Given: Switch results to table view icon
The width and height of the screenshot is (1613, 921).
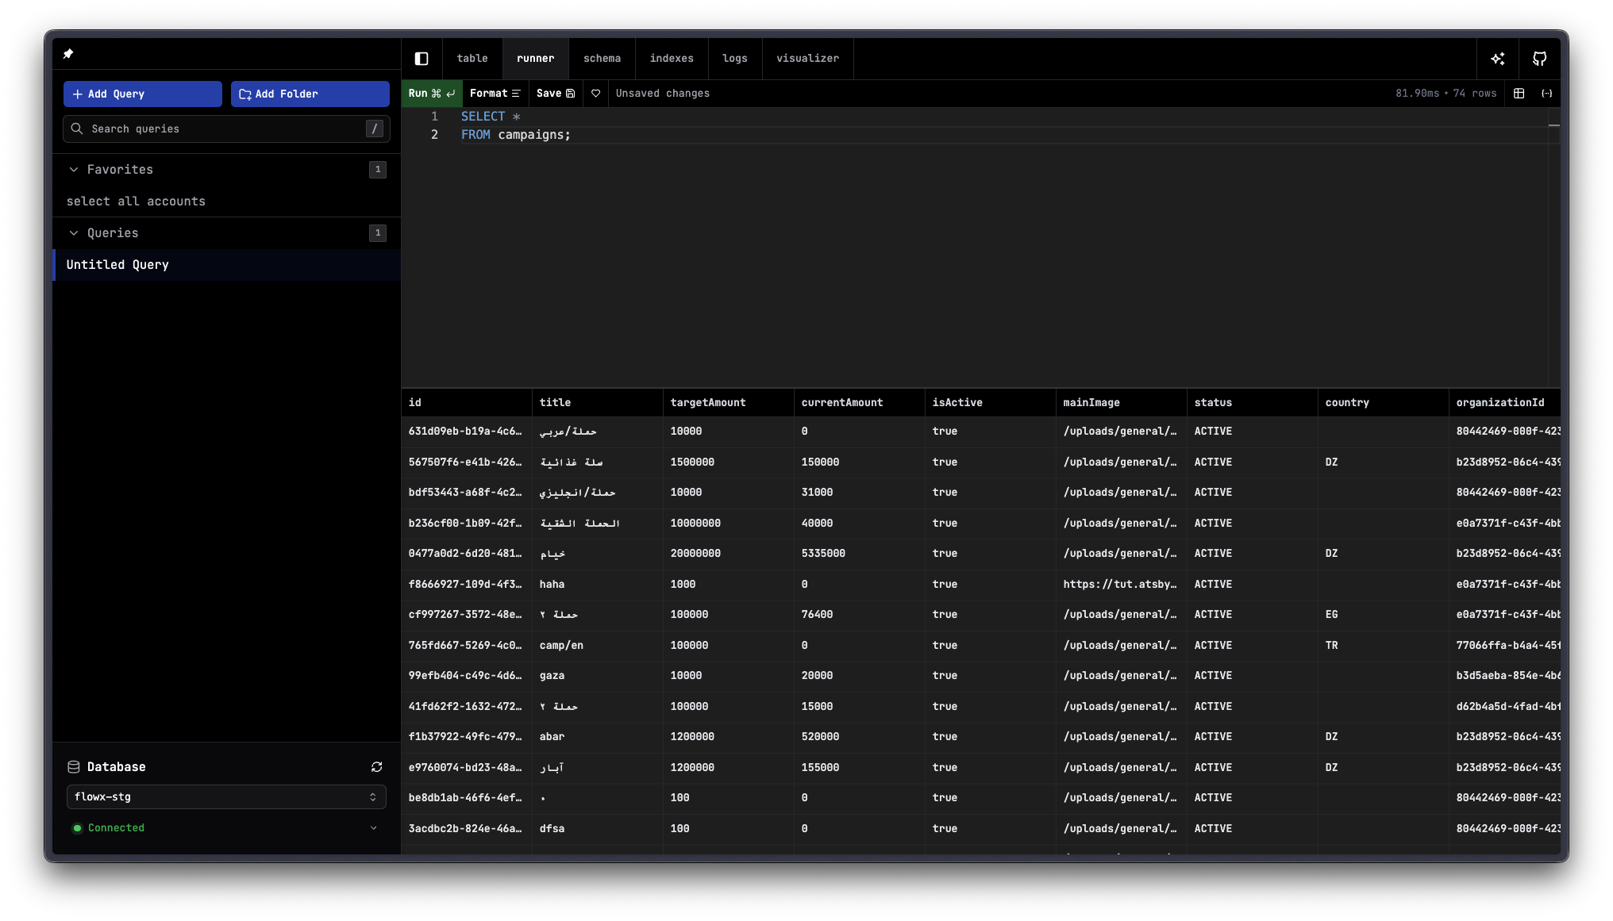Looking at the screenshot, I should [x=1519, y=94].
